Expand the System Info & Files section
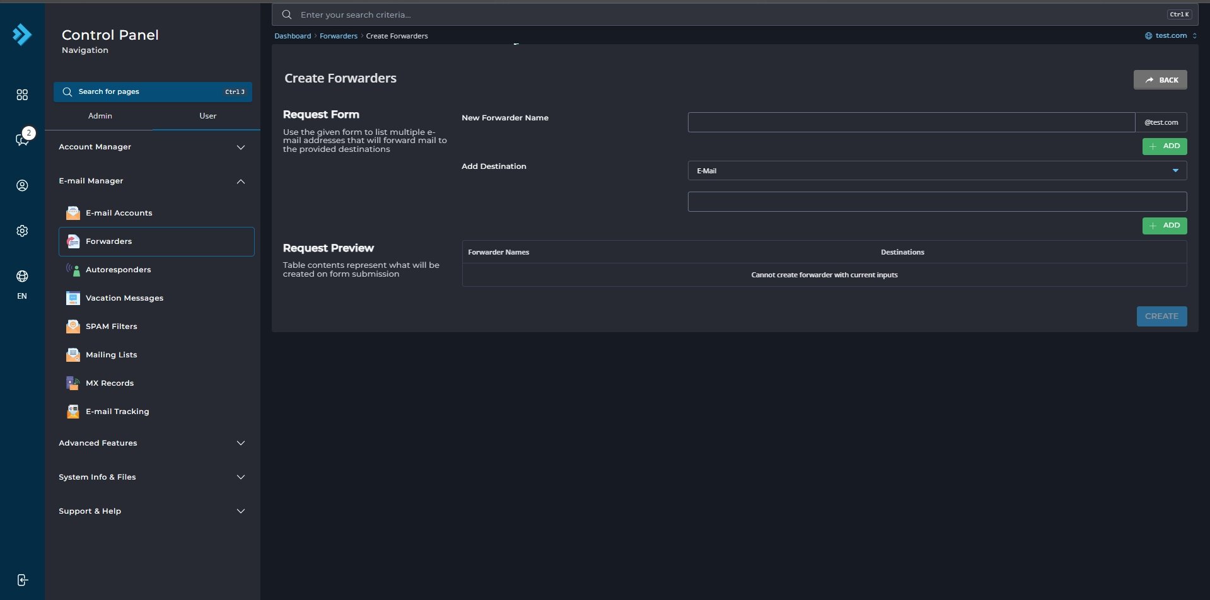 [x=152, y=477]
